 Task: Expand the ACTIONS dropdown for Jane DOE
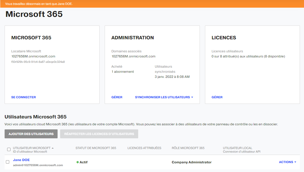[x=288, y=162]
